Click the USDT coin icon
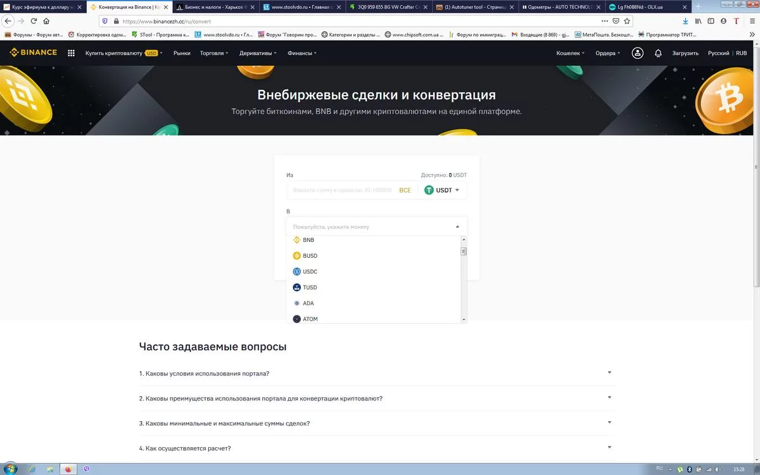Screen dimensions: 760x475 click(429, 190)
